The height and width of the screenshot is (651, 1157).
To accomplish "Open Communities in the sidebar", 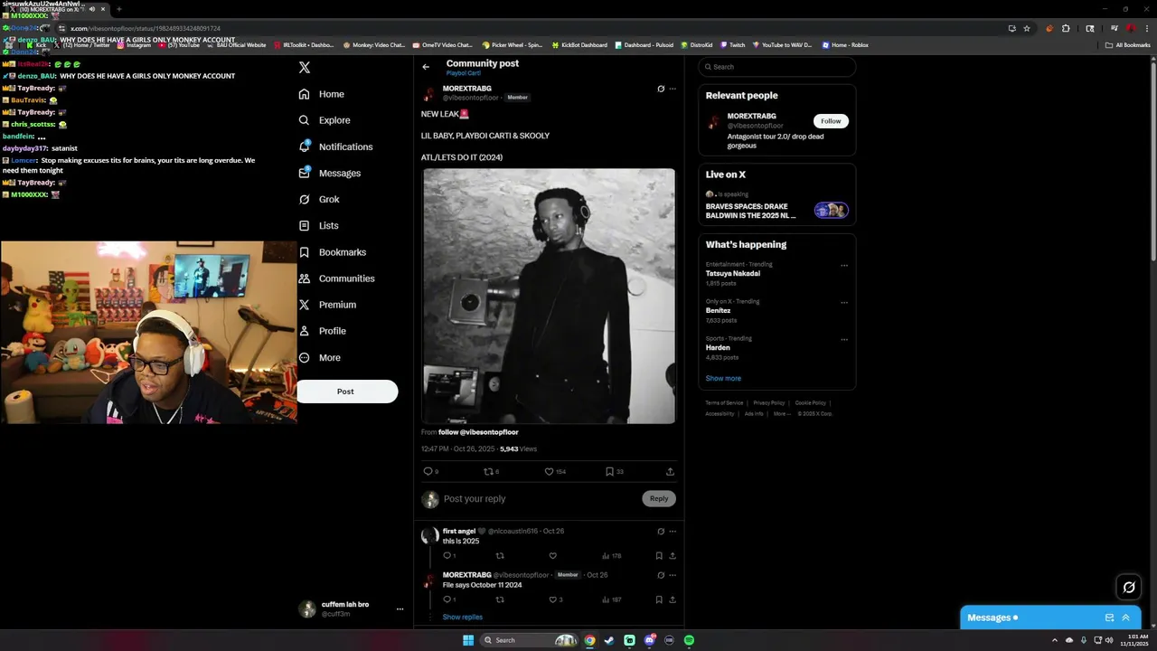I will coord(336,278).
